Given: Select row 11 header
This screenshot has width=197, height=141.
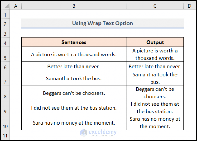Looking at the screenshot, I should click(5, 135).
